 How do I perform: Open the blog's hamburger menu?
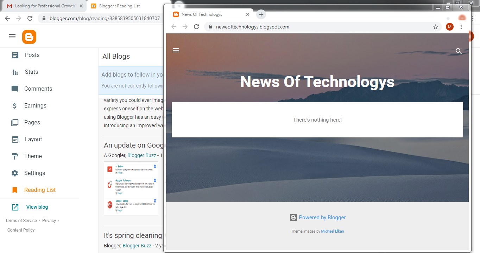click(x=176, y=50)
